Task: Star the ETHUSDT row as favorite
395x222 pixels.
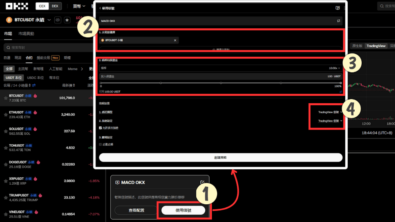Action: point(5,115)
